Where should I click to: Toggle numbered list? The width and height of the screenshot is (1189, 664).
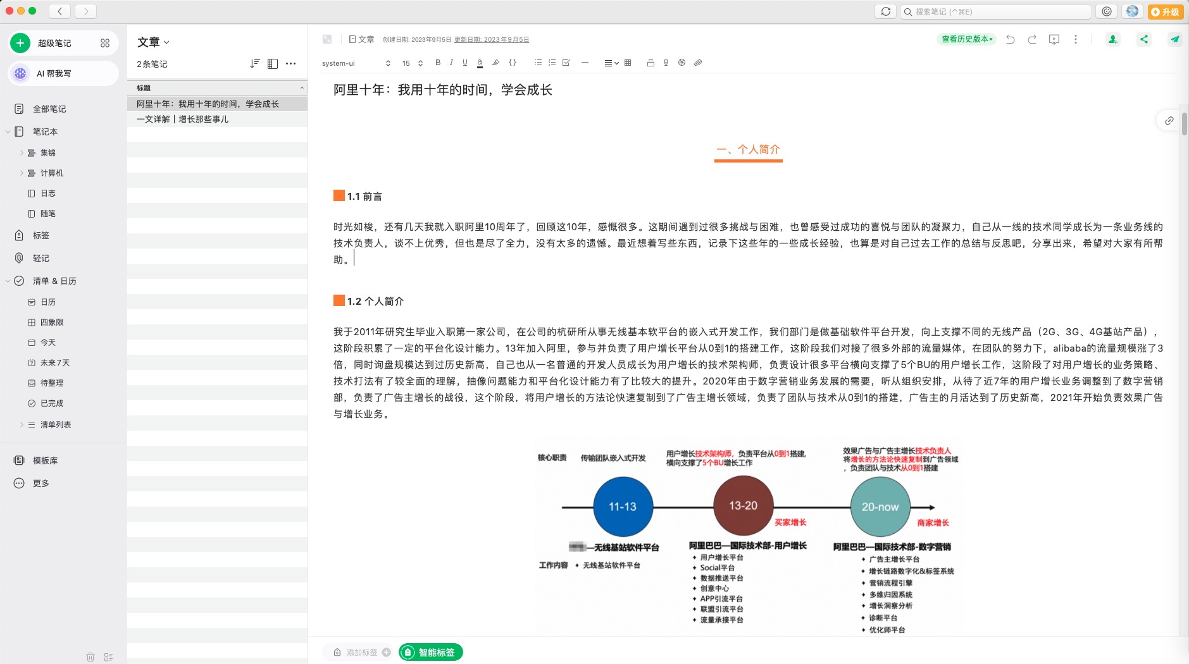pyautogui.click(x=552, y=63)
